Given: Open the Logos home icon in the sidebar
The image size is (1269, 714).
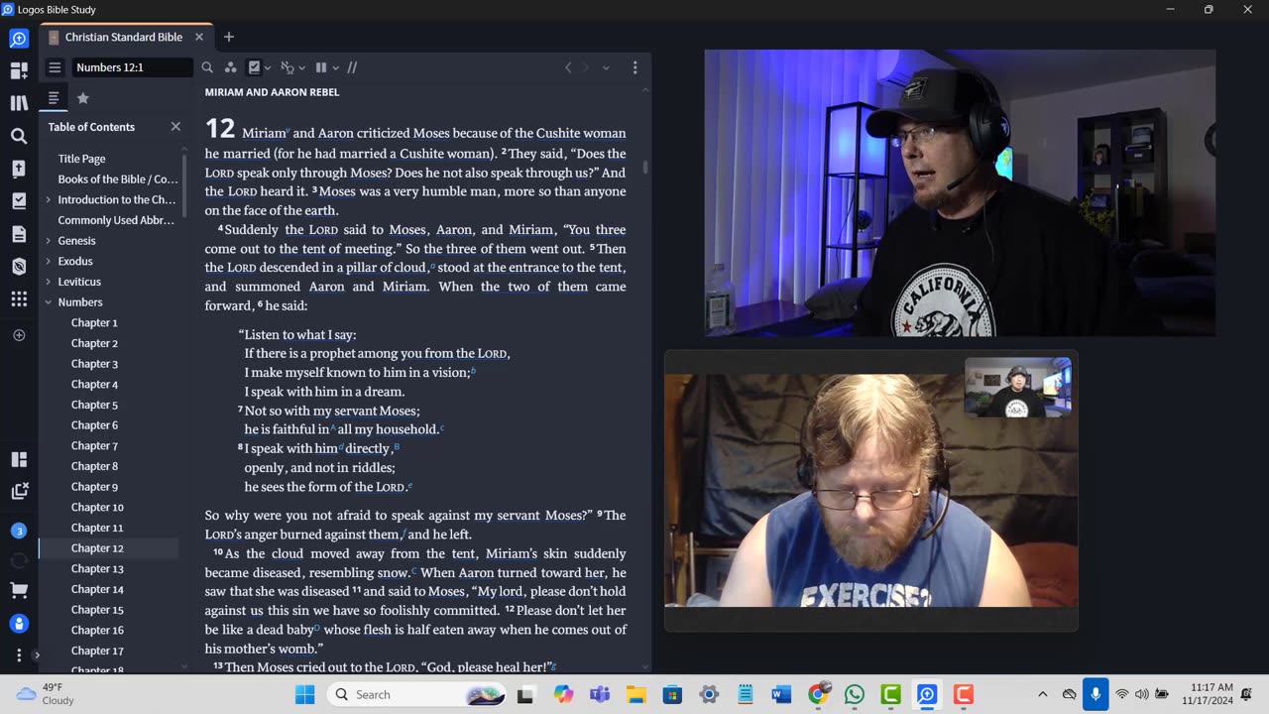Looking at the screenshot, I should pos(19,39).
